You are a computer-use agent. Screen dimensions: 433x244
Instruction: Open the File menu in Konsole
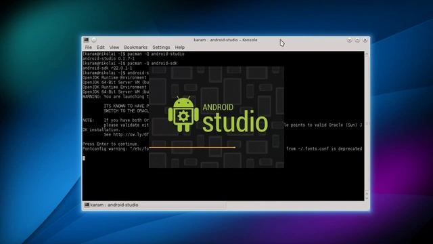coord(89,47)
